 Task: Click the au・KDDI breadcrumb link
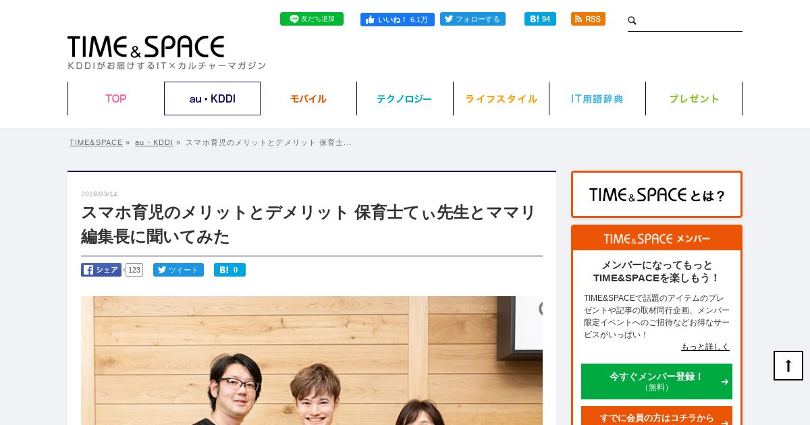tap(154, 142)
